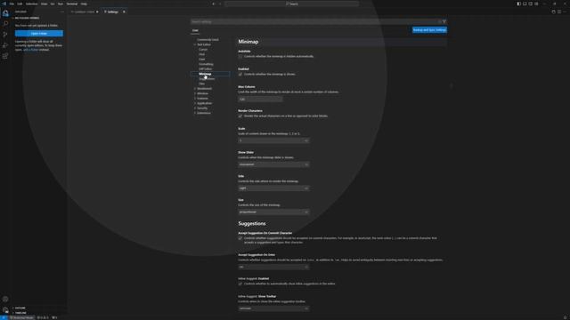Click the Split Editor icon
Viewport: 570px width, 320px height.
(559, 12)
